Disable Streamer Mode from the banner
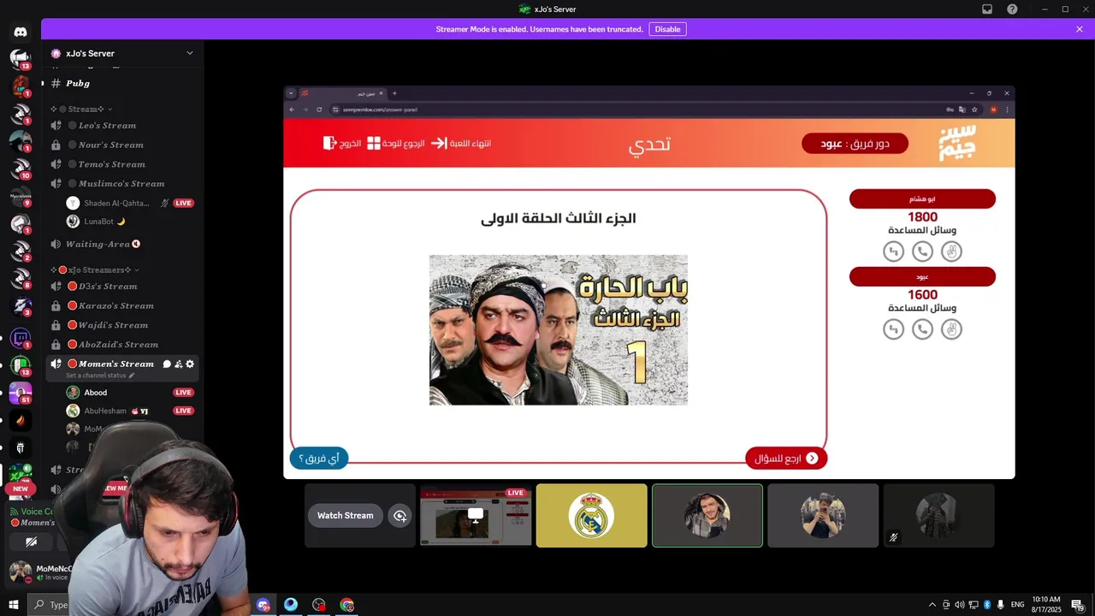Screen dimensions: 1095x616 point(667,29)
